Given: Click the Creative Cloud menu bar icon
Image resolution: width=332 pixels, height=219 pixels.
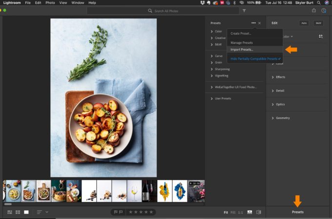Looking at the screenshot, I should coord(215,3).
